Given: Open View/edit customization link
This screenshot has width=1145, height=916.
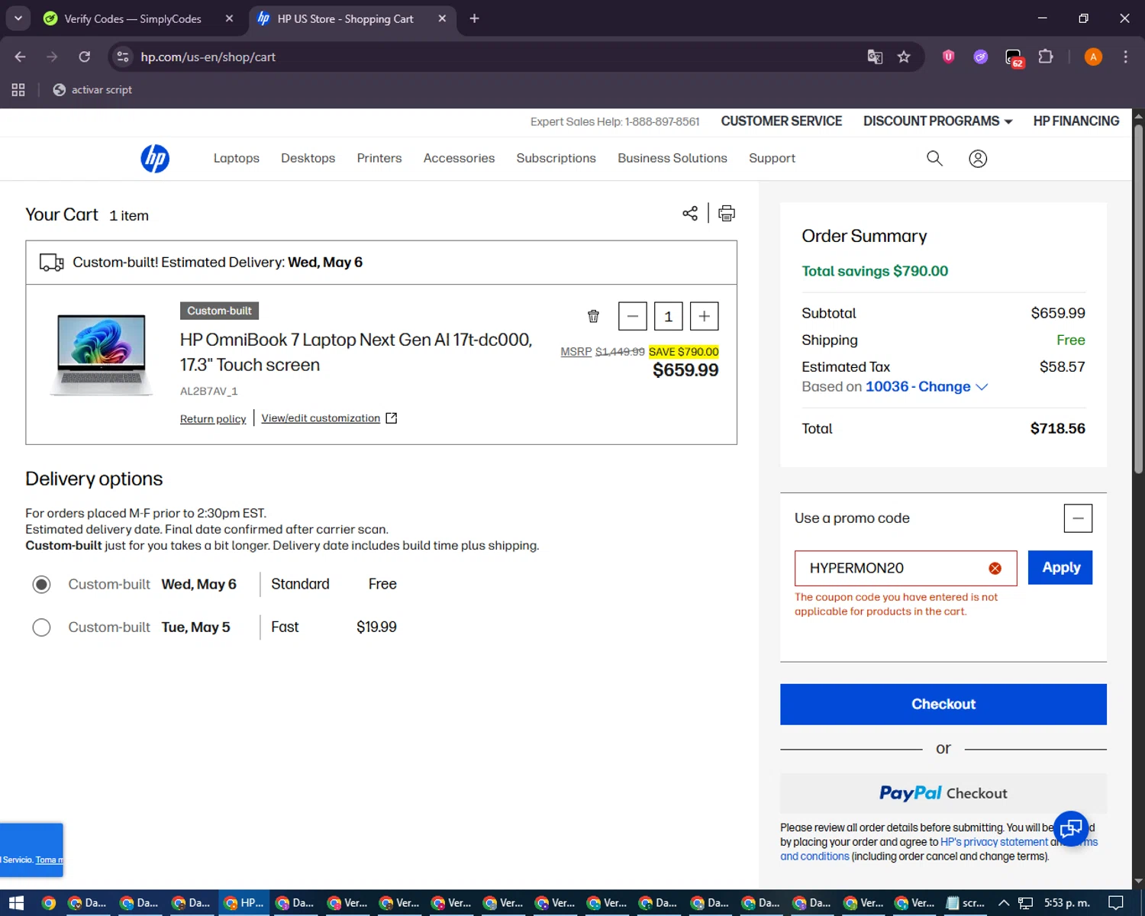Looking at the screenshot, I should point(328,418).
